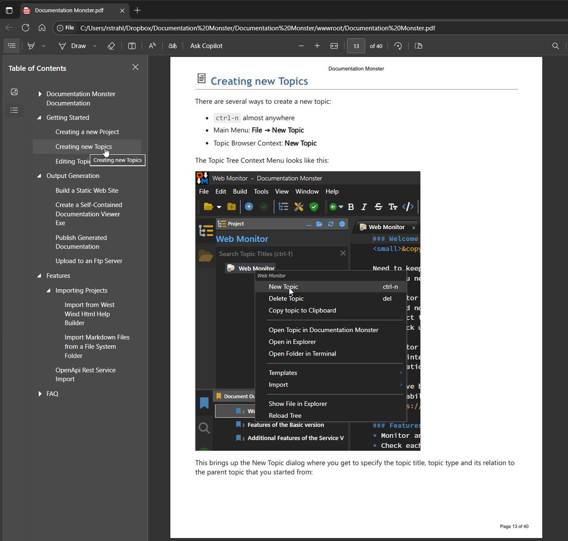This screenshot has width=568, height=541.
Task: Go to Build a Static Web Site
Action: pos(87,190)
